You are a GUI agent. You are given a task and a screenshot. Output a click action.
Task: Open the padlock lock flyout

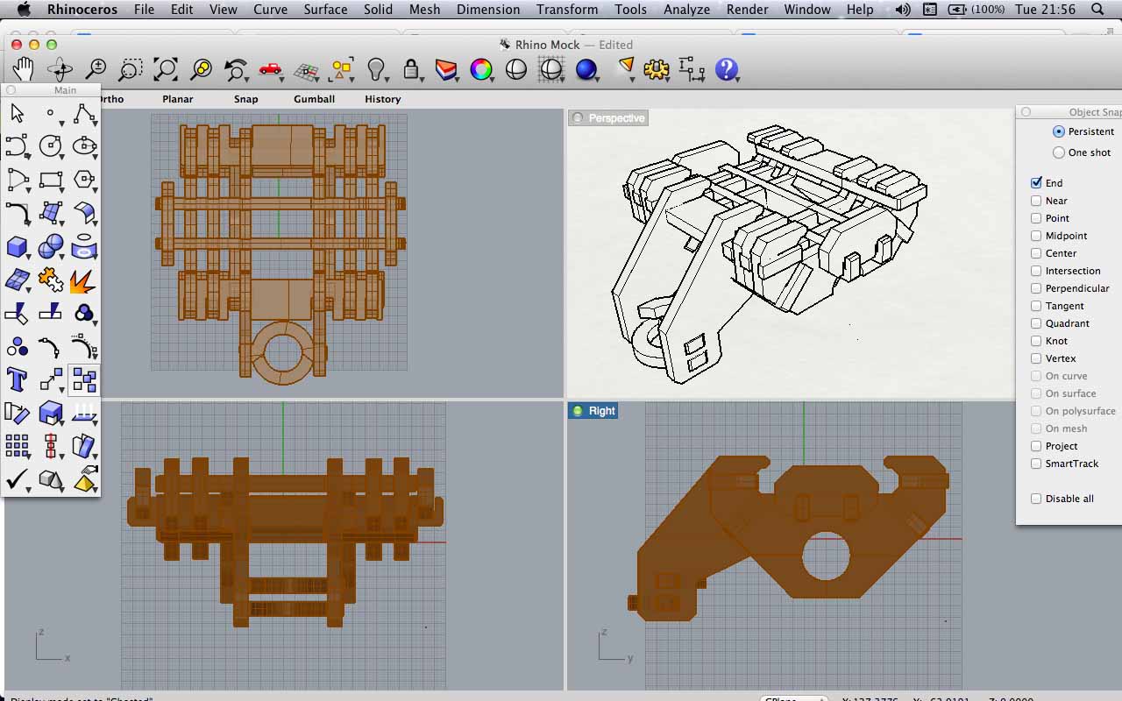click(x=411, y=69)
